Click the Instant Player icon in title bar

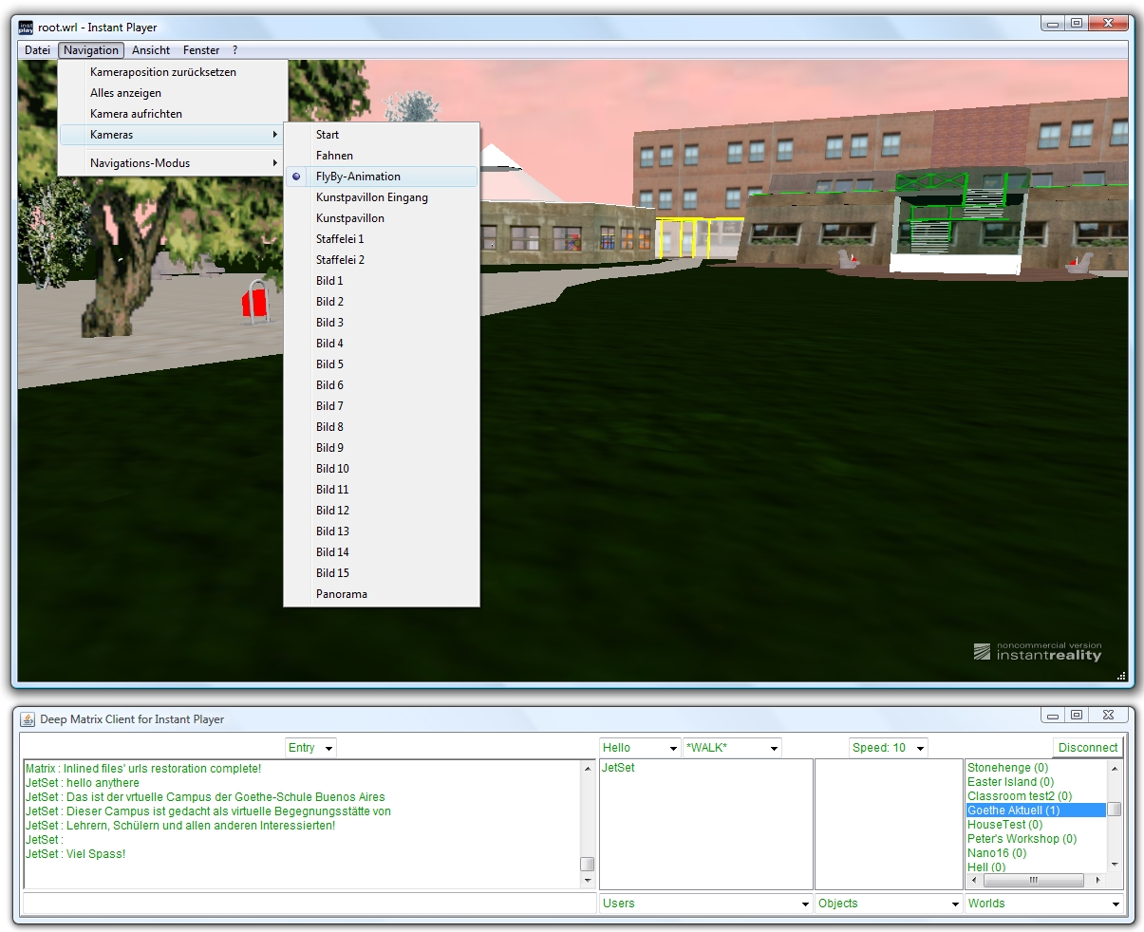(x=27, y=28)
